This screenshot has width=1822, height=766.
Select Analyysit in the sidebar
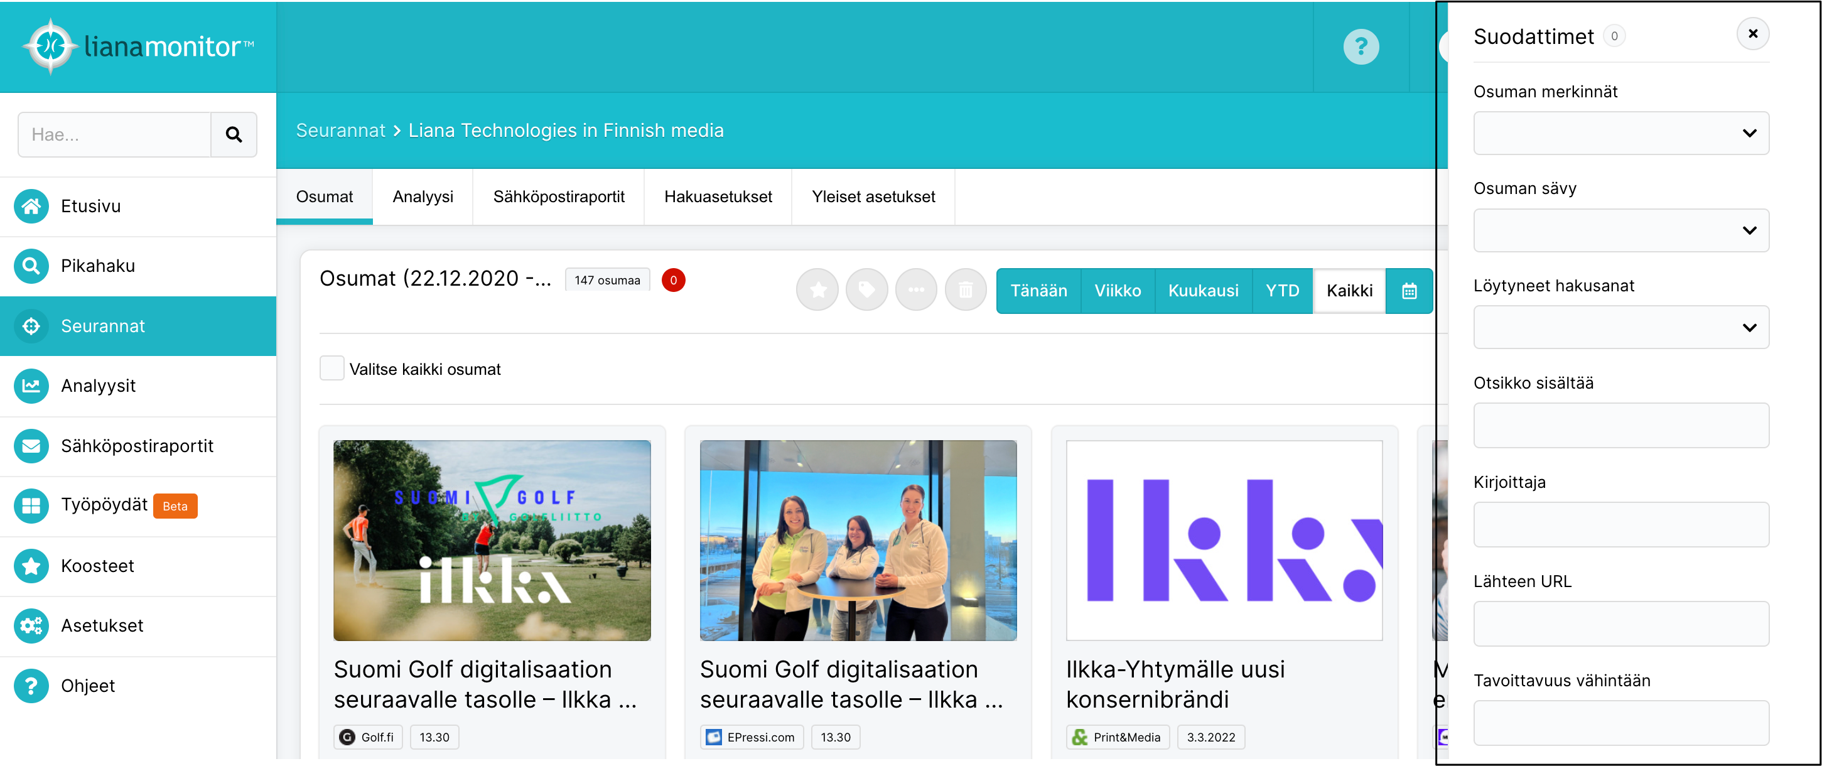tap(138, 386)
